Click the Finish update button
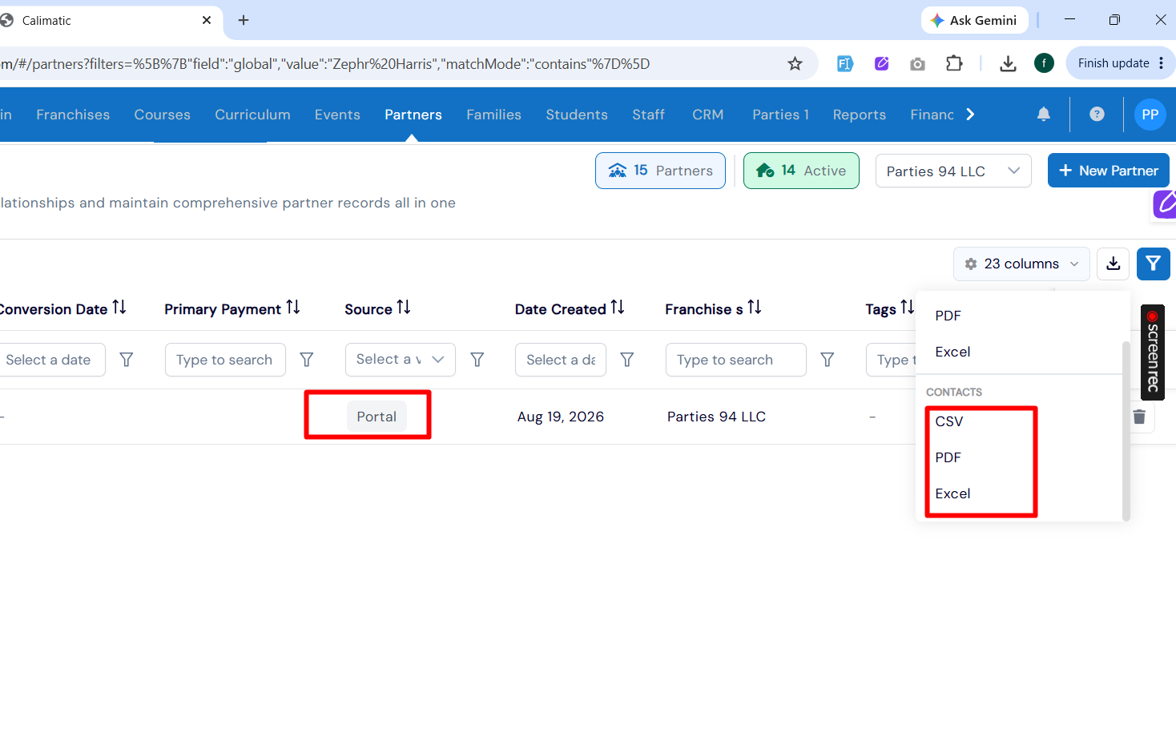1176x729 pixels. coord(1120,63)
